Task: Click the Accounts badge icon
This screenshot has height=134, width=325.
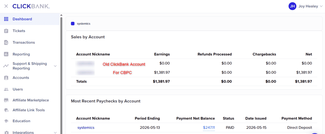Action: [x=6, y=78]
